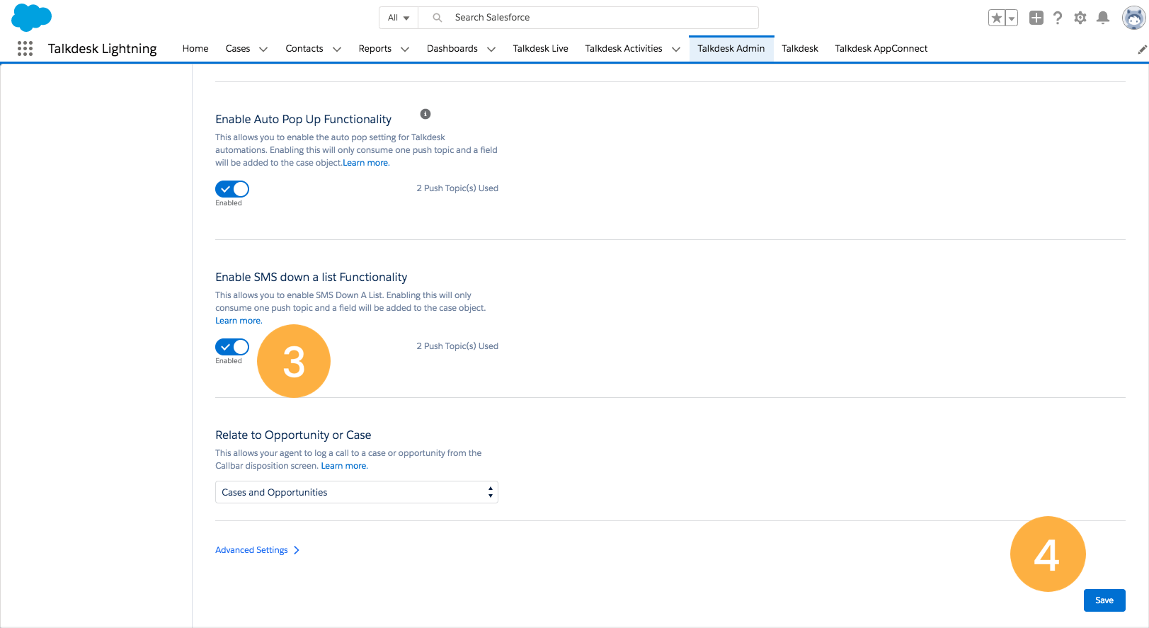The height and width of the screenshot is (628, 1149).
Task: Expand the Talkdesk Activities menu chevron
Action: [x=676, y=49]
